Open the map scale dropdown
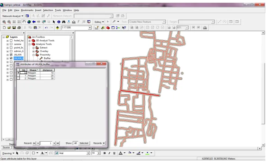Screen dimensions: 266x162 90,28
